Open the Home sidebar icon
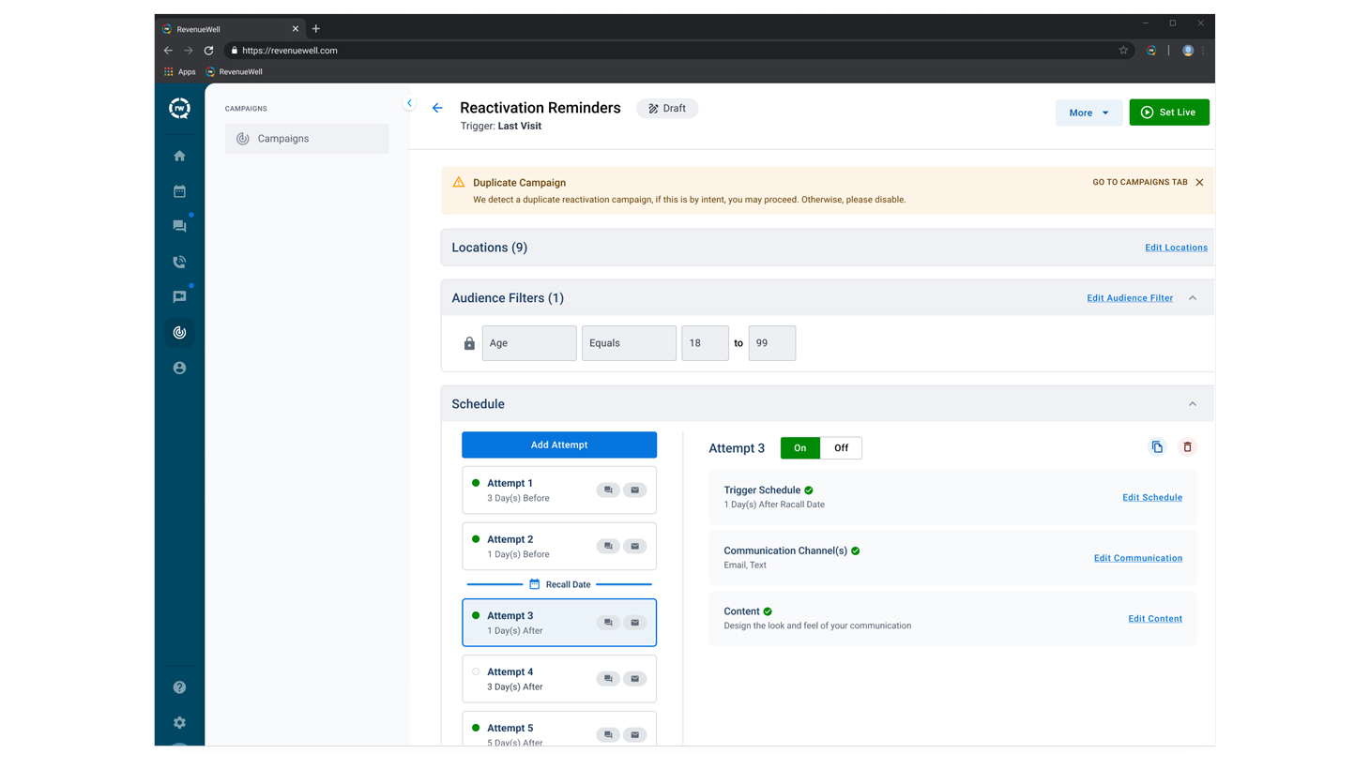 [x=179, y=156]
